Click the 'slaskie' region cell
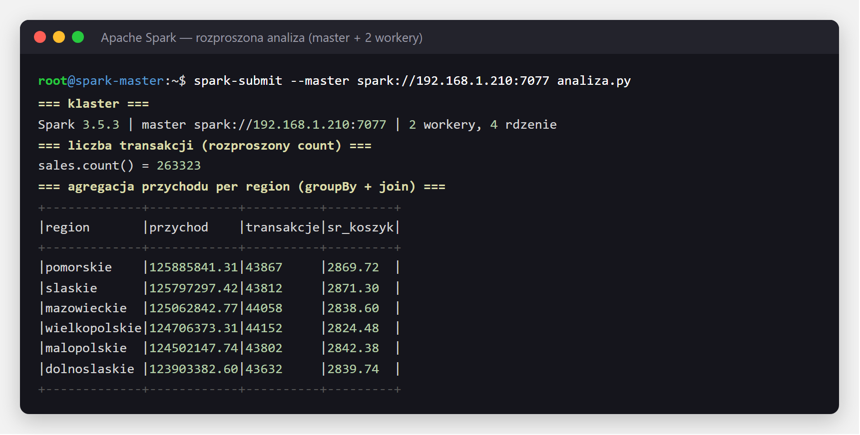The image size is (860, 435). (71, 288)
